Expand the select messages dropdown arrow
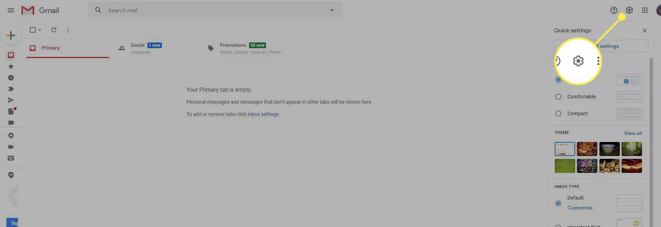 (x=40, y=30)
